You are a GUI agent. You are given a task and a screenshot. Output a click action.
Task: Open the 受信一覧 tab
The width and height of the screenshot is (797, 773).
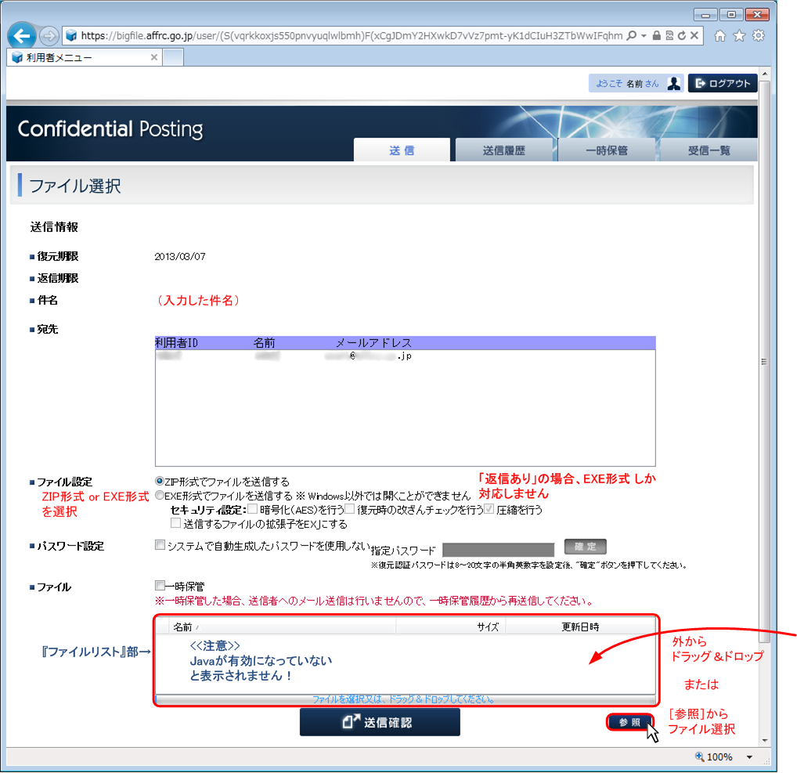point(709,150)
